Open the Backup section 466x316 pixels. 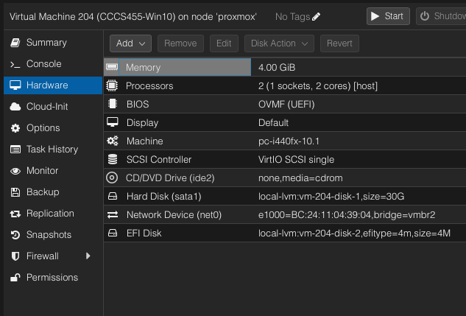click(x=53, y=192)
